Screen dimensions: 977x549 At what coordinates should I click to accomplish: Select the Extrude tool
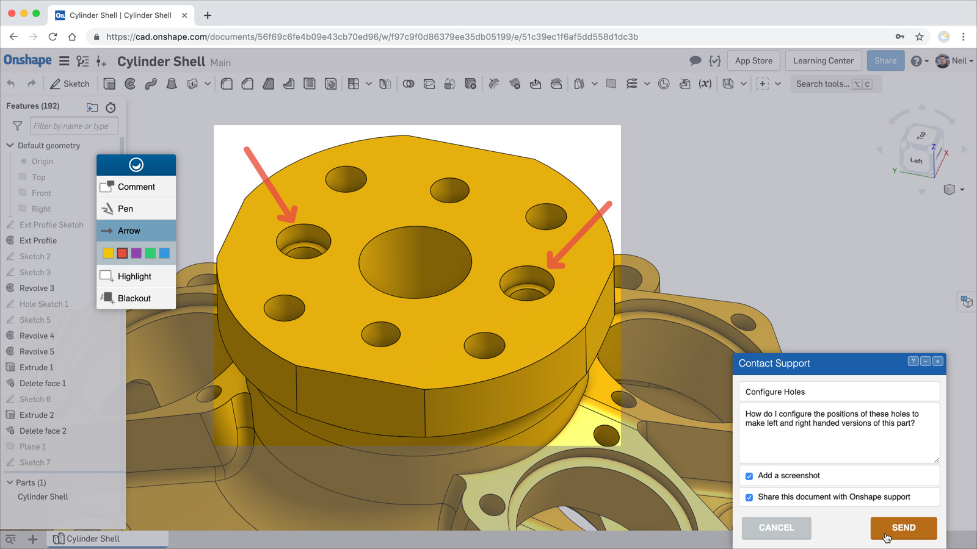(109, 84)
